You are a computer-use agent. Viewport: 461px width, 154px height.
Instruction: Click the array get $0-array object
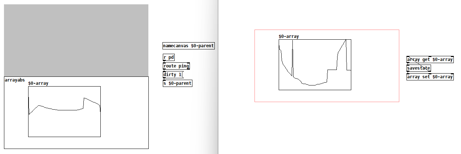(x=430, y=60)
